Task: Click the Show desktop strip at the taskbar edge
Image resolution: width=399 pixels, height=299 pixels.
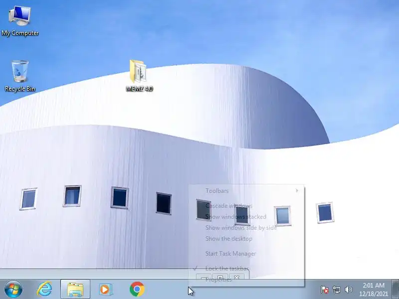Action: coord(395,290)
